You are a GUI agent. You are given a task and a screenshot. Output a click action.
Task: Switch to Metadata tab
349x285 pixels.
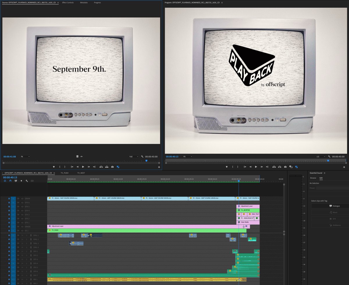pos(84,3)
